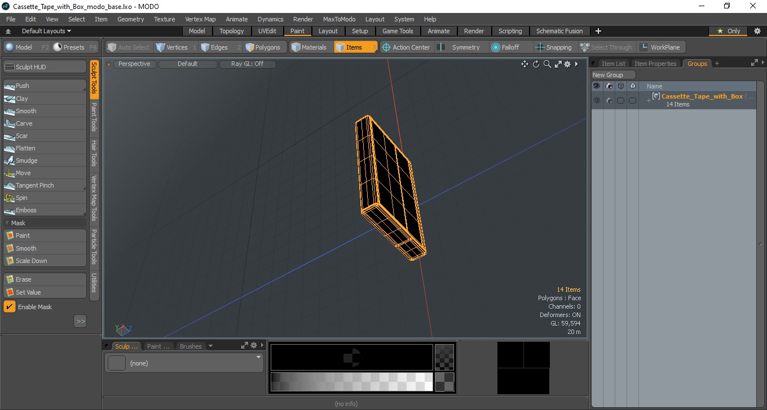This screenshot has width=767, height=410.
Task: Select the mask Paint tool
Action: pyautogui.click(x=45, y=235)
